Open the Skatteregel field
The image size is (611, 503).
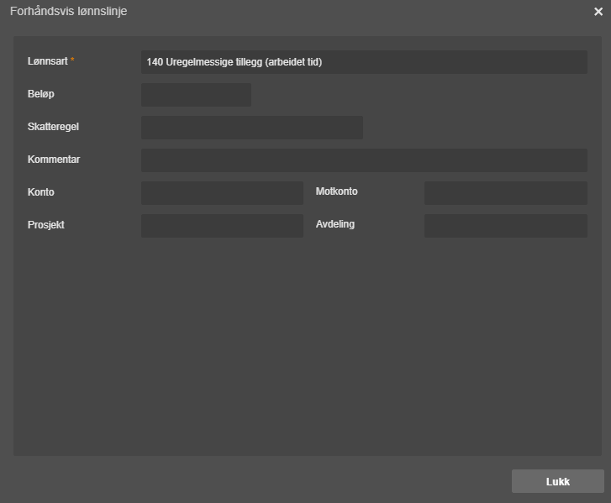click(252, 128)
